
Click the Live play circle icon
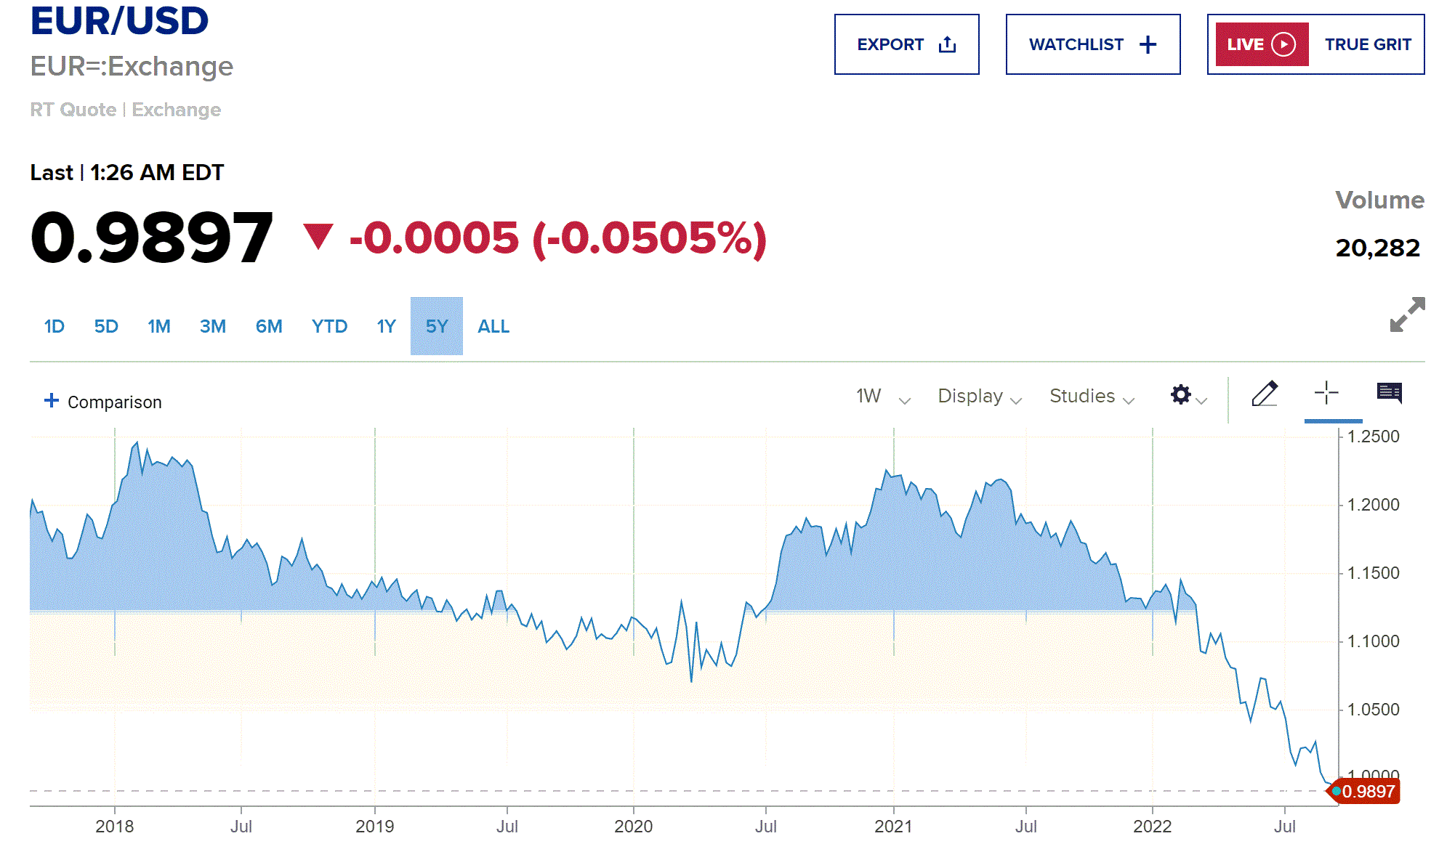coord(1283,44)
